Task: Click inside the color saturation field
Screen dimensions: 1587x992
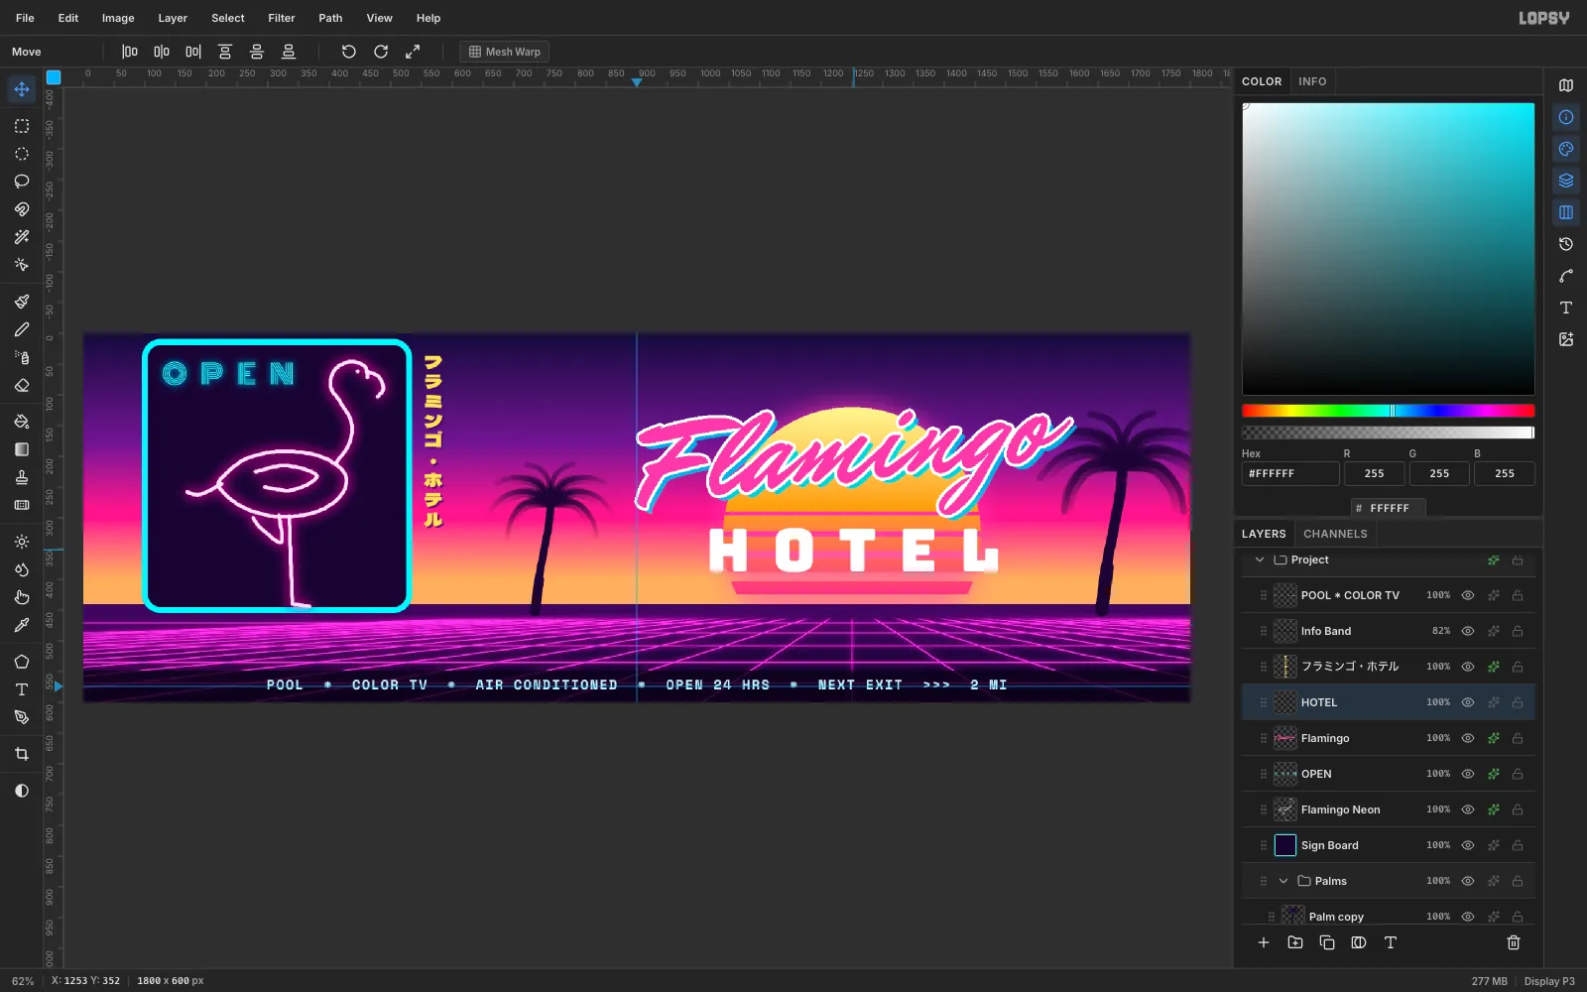Action: tap(1388, 249)
